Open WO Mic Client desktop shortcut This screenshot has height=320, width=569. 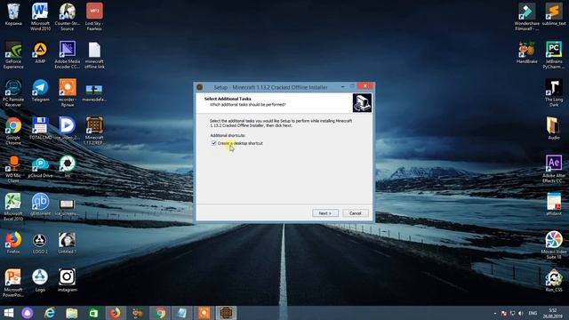tap(13, 169)
